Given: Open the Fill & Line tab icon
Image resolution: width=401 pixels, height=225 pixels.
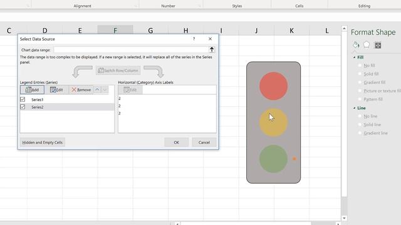Looking at the screenshot, I should [x=356, y=45].
